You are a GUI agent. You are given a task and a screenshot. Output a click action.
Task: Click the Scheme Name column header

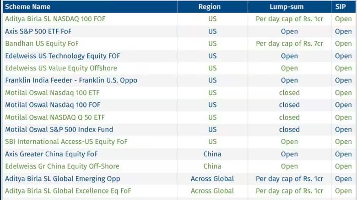28,7
